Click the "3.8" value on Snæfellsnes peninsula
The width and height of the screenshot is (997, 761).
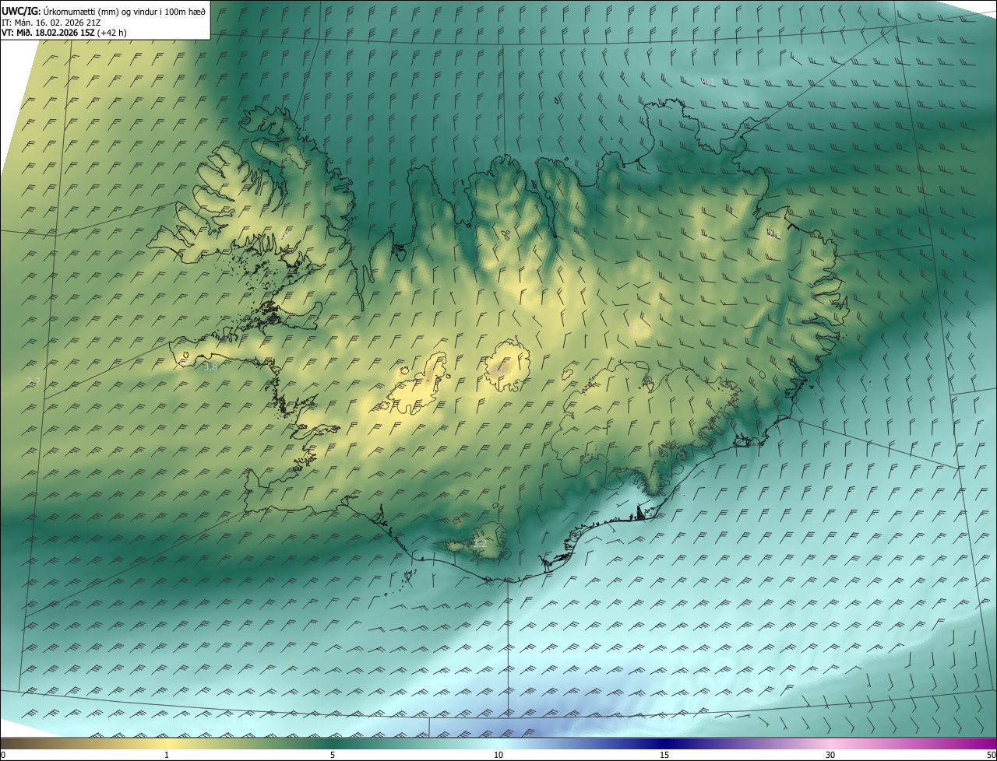pos(210,366)
